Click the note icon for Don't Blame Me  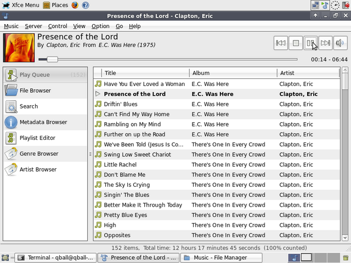coord(98,175)
